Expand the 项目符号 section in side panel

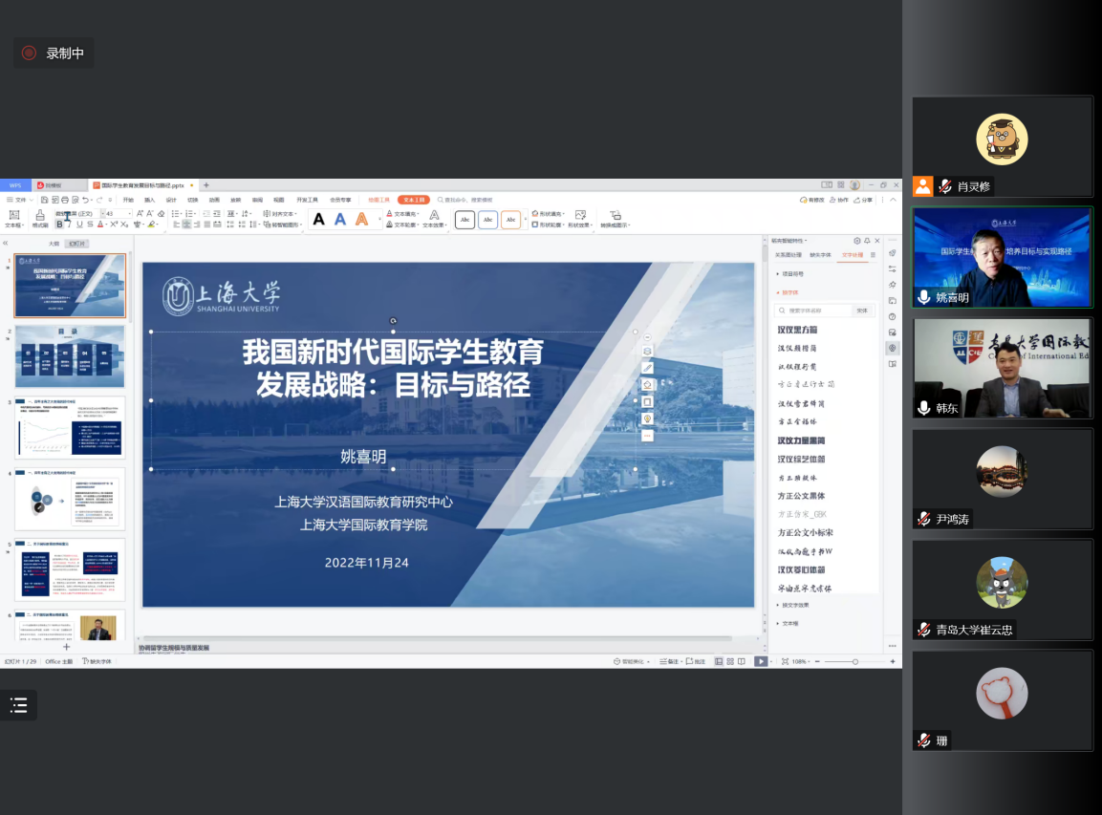point(793,273)
